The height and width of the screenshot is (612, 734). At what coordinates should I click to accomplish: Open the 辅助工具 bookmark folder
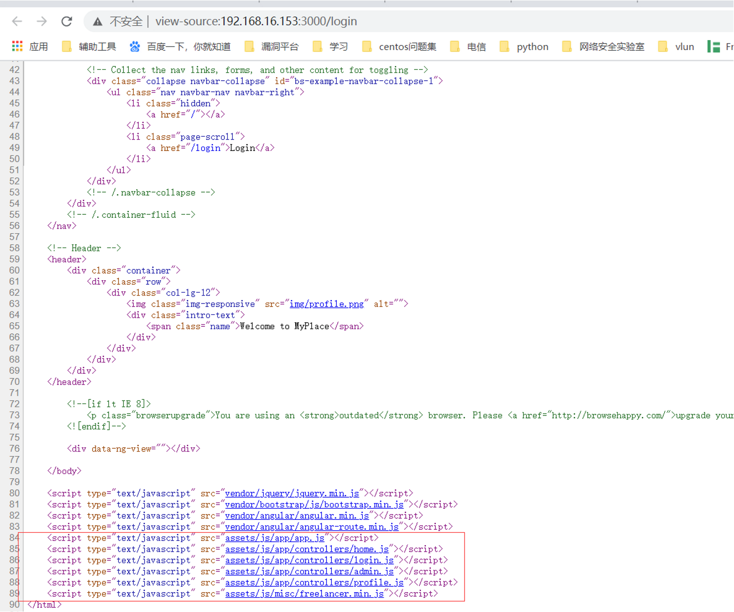pyautogui.click(x=89, y=47)
